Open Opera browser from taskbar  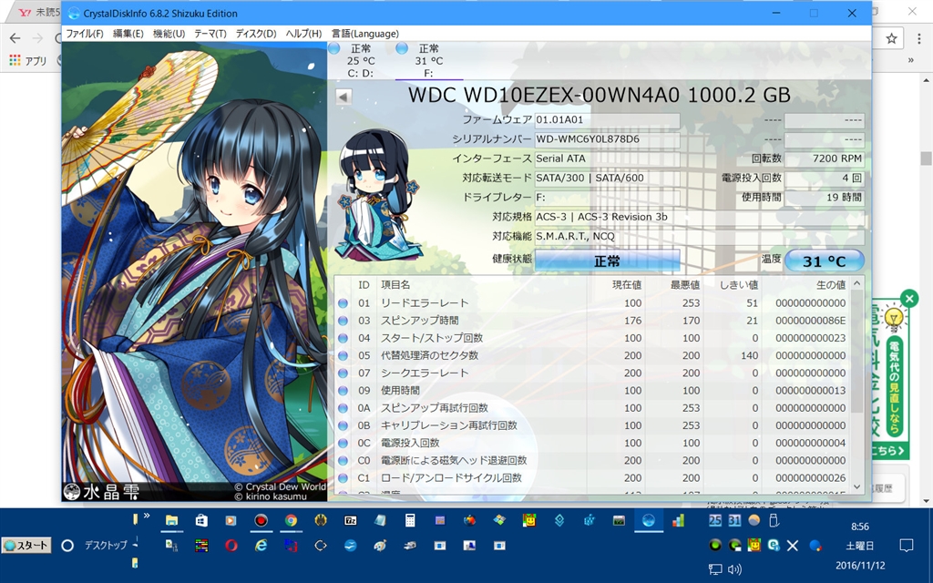pyautogui.click(x=231, y=546)
